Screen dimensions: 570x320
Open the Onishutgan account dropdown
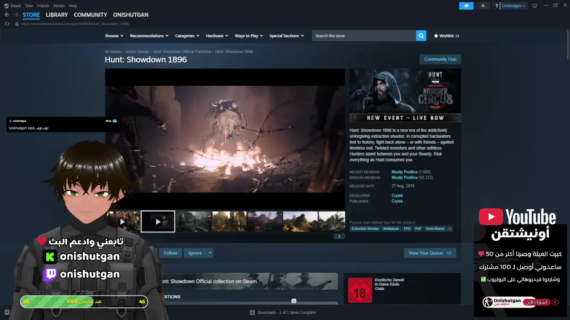pyautogui.click(x=513, y=6)
